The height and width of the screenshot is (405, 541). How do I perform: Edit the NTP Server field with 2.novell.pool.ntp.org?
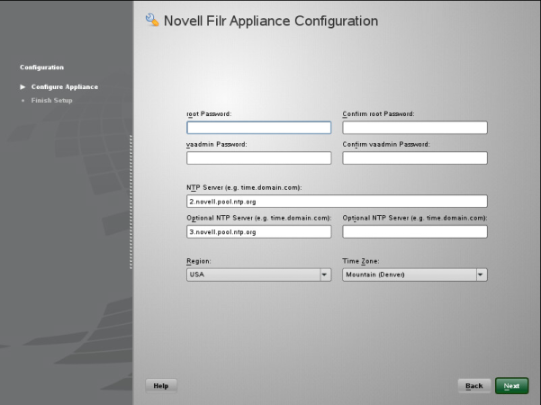(337, 202)
